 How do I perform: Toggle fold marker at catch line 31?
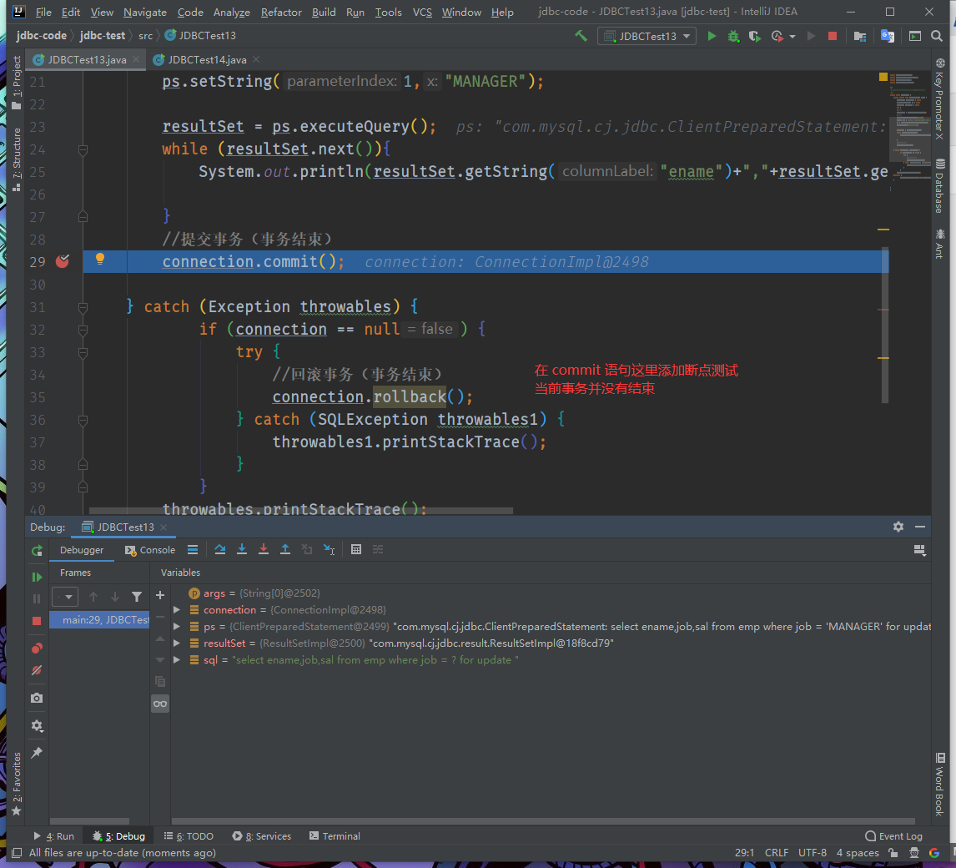click(x=83, y=307)
